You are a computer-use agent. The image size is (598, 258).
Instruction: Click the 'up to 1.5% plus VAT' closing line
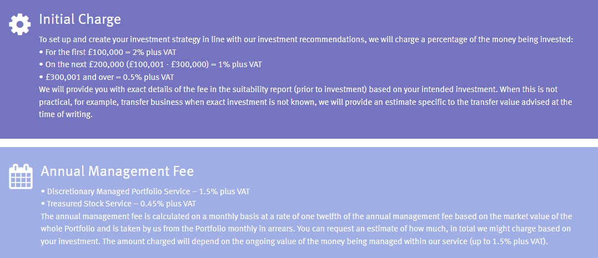294,241
